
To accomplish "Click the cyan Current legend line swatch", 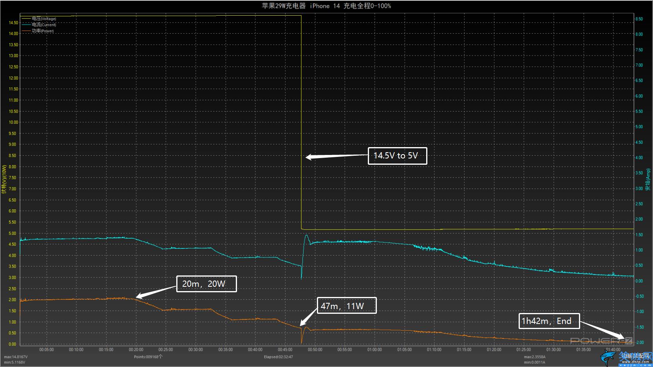I will tap(26, 25).
